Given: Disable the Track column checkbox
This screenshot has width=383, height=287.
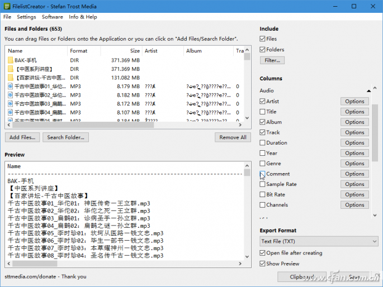Looking at the screenshot, I should 262,132.
